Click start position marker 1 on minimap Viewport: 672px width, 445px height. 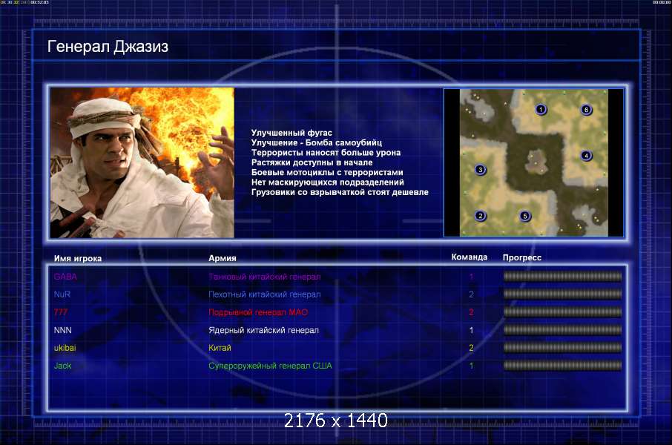(541, 110)
